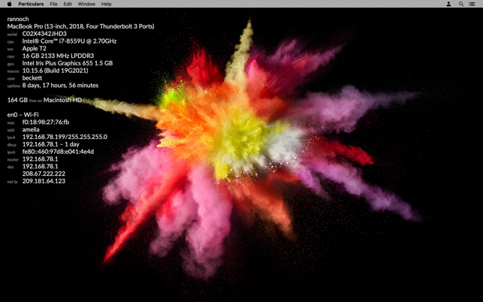
Task: Click the macOS version 10.15.6 text
Action: (55, 71)
